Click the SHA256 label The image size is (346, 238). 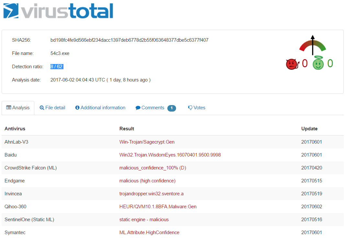tap(21, 40)
